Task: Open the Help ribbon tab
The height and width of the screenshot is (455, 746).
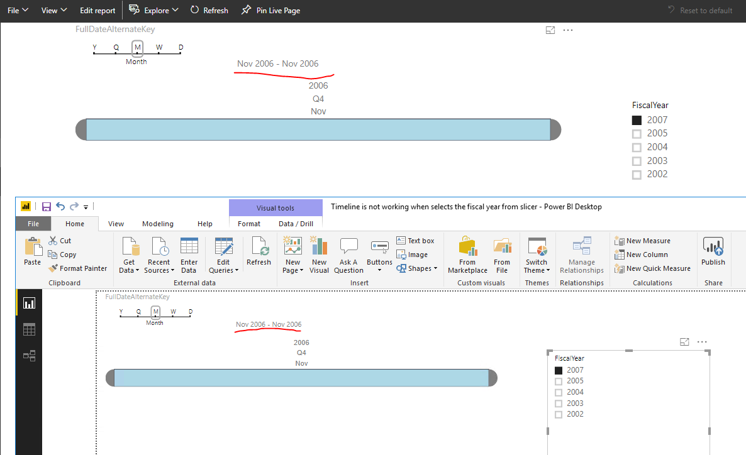Action: pyautogui.click(x=205, y=224)
